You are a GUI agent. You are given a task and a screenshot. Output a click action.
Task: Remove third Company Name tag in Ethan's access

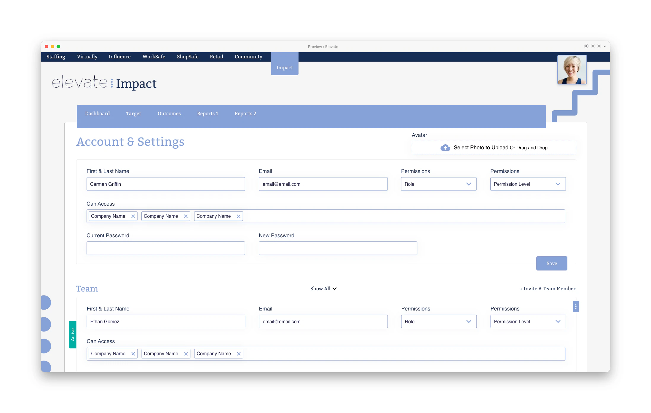[239, 354]
